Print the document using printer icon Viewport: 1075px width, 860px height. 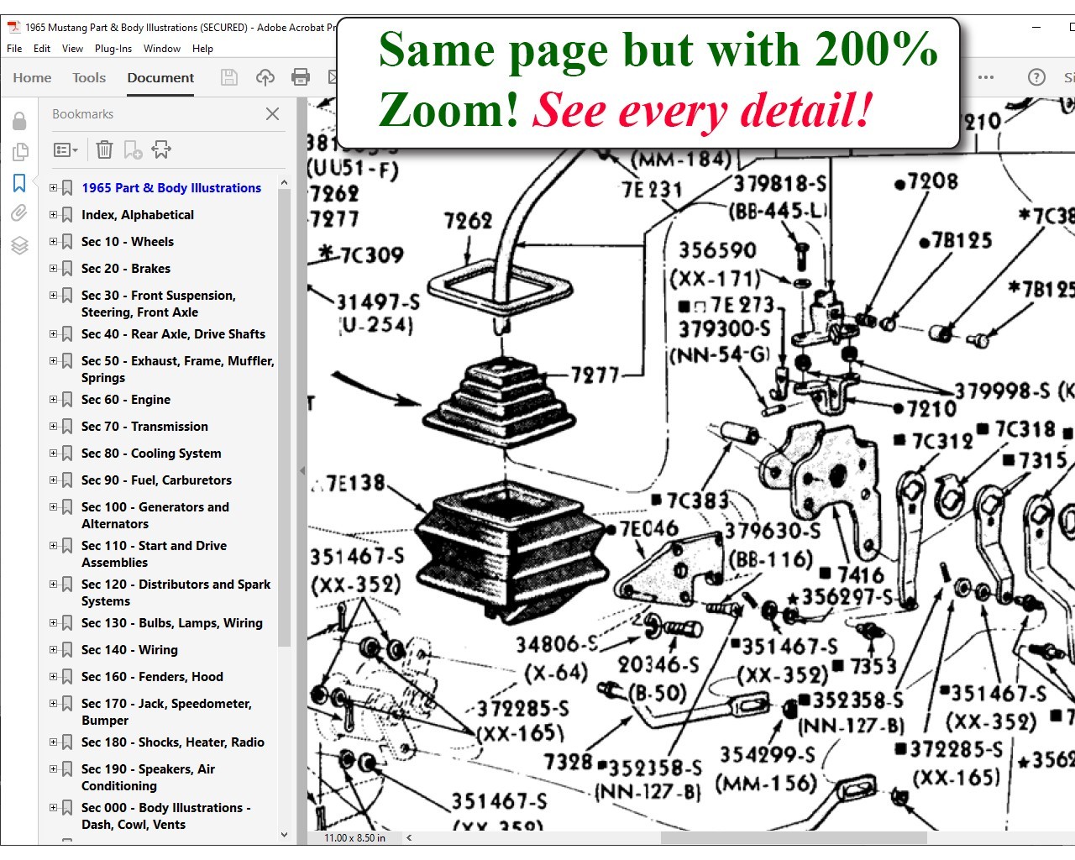point(300,77)
